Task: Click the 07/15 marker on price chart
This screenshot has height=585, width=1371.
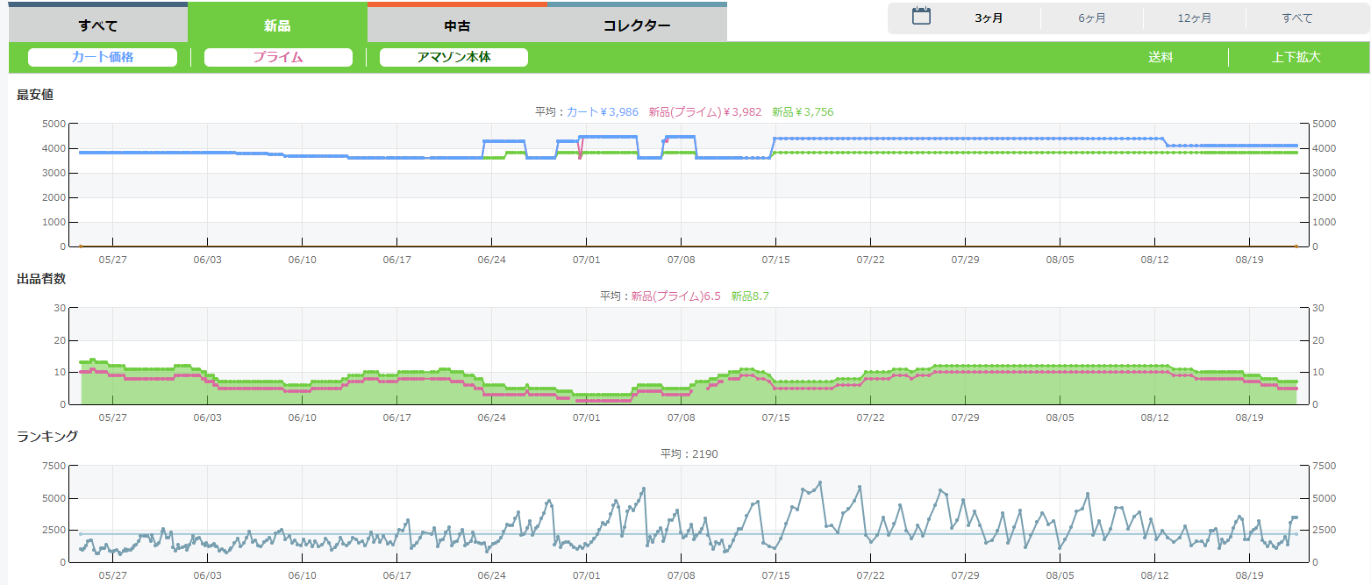Action: pyautogui.click(x=775, y=260)
